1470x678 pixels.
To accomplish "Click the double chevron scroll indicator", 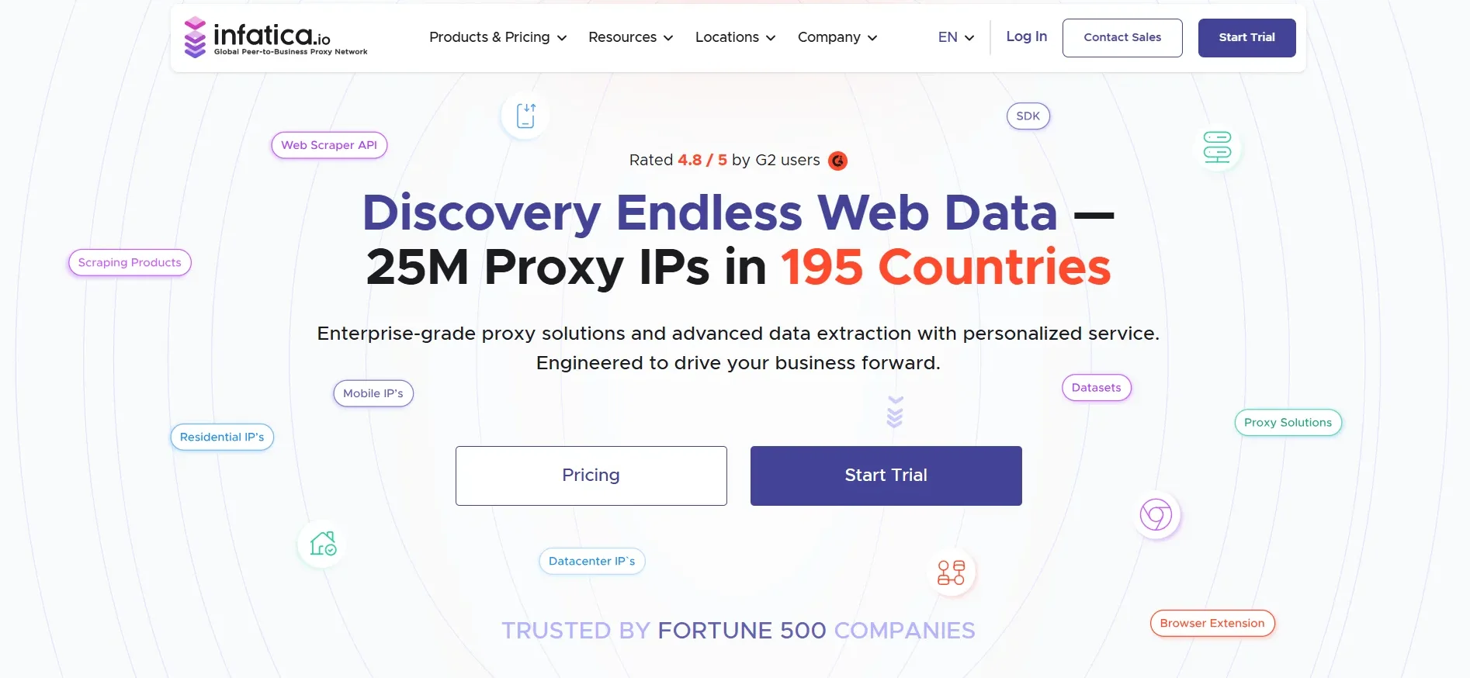I will click(894, 412).
